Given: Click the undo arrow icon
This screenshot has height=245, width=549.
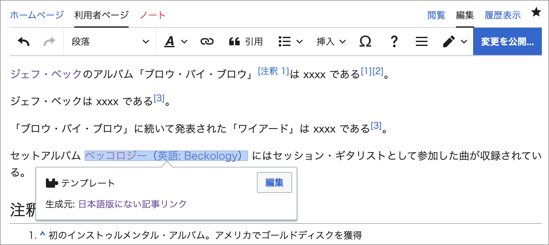Looking at the screenshot, I should [23, 42].
